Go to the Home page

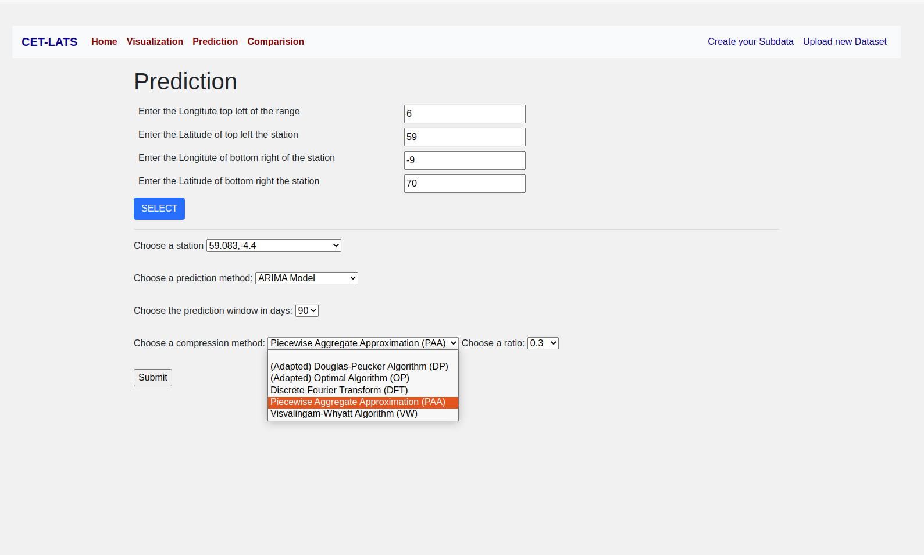[104, 42]
